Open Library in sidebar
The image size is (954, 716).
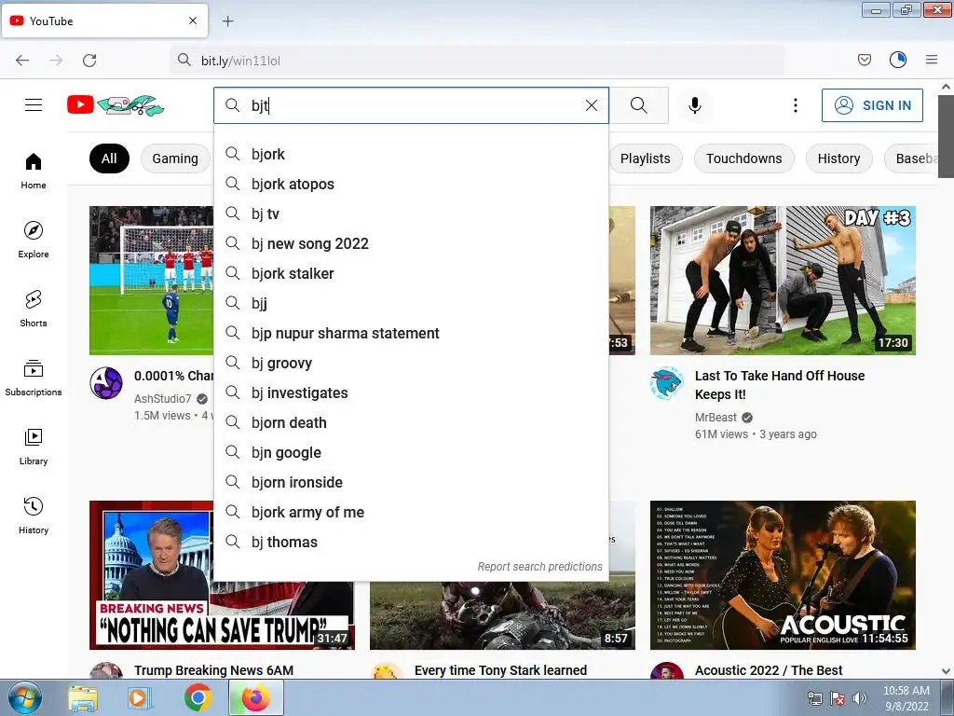click(34, 447)
